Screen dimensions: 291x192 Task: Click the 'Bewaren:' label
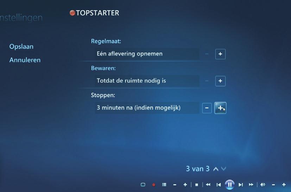(103, 68)
